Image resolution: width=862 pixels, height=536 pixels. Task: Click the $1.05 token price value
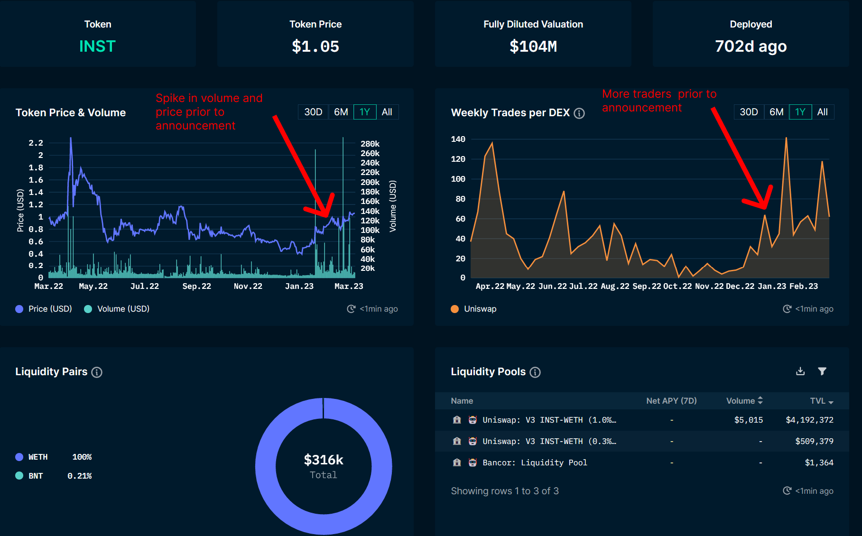315,46
